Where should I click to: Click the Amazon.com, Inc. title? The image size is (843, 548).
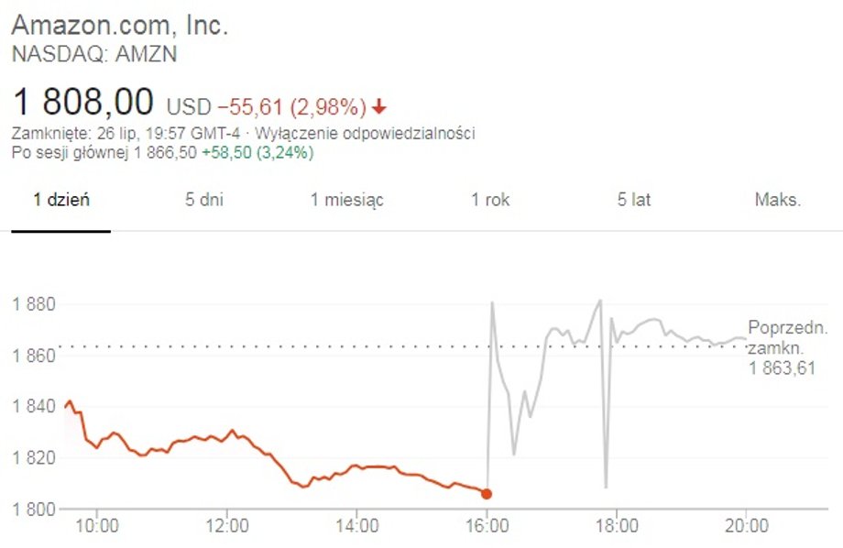[x=120, y=26]
